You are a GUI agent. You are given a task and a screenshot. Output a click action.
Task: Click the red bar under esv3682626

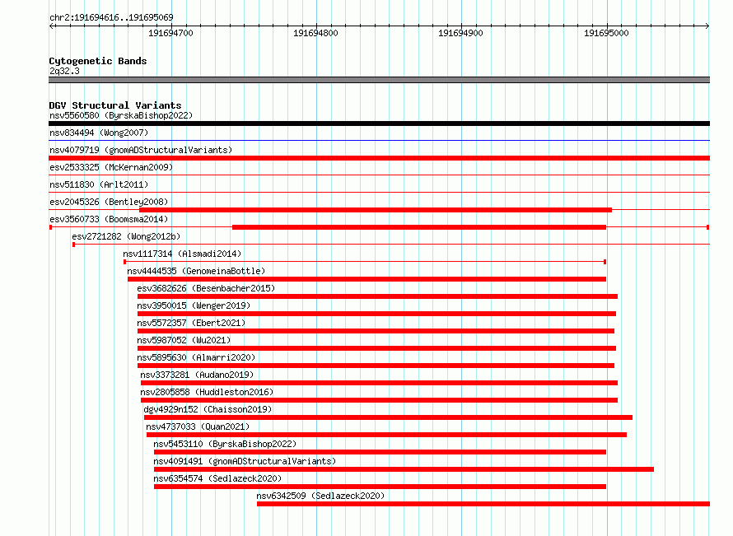coord(378,296)
